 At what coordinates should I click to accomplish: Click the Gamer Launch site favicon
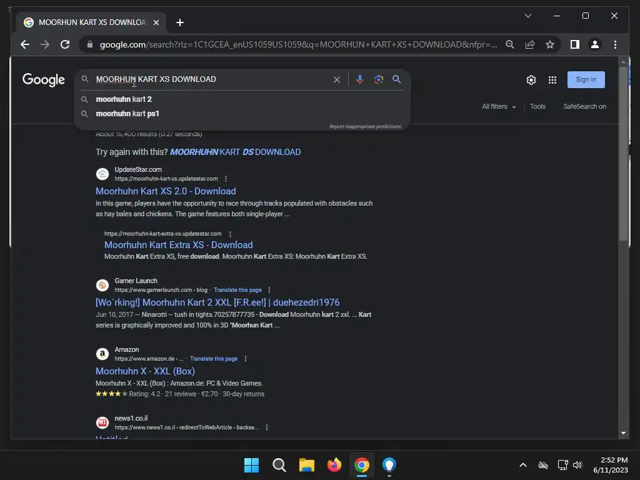pyautogui.click(x=102, y=285)
